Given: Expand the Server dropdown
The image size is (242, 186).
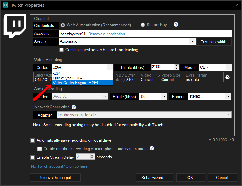Looking at the screenshot, I should [192, 41].
